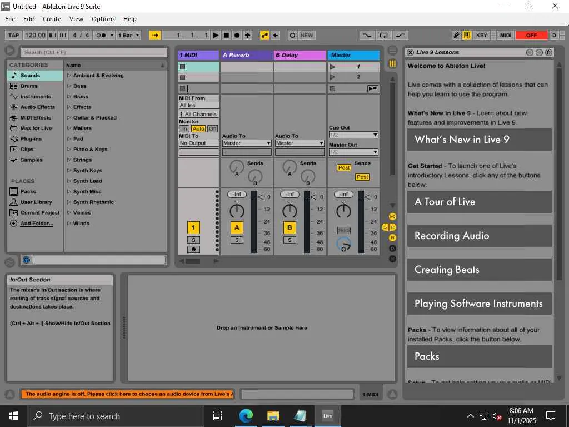Set Monitor to Off on MIDI track
This screenshot has height=427, width=569.
(x=213, y=128)
